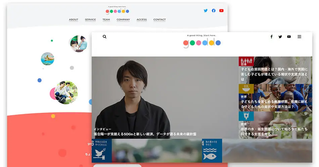Open the 子どもたちを苦しめる飢餓状態 article link
The image size is (319, 167).
[x=274, y=104]
